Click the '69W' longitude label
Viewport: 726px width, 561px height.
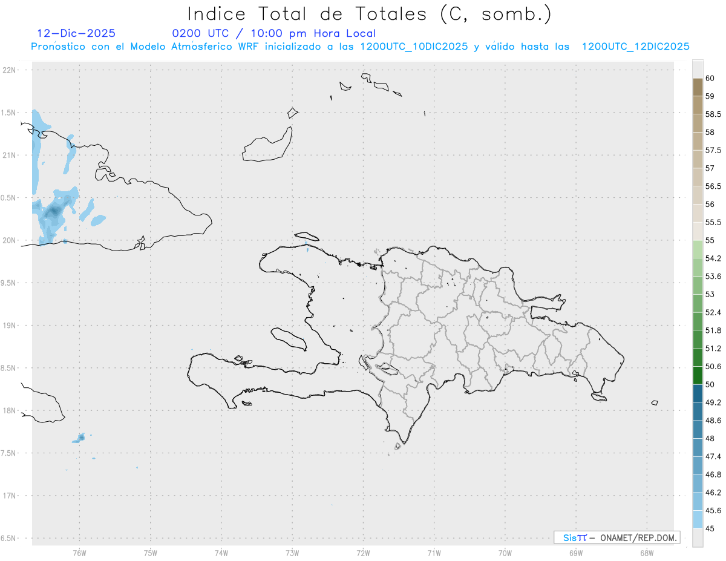576,553
